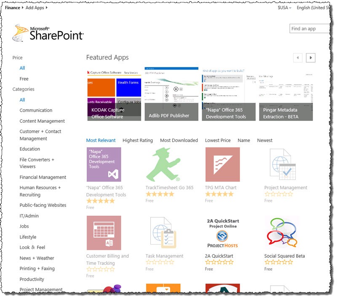
Task: Filter by Financial Management category
Action: [43, 177]
